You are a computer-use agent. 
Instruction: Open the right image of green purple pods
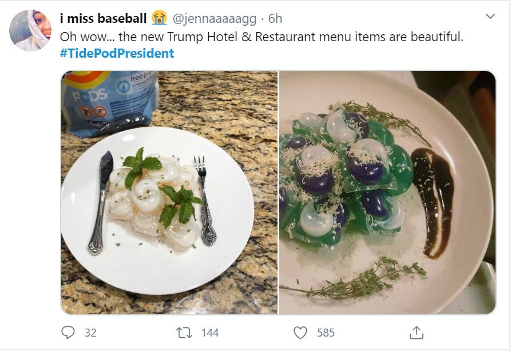point(387,193)
